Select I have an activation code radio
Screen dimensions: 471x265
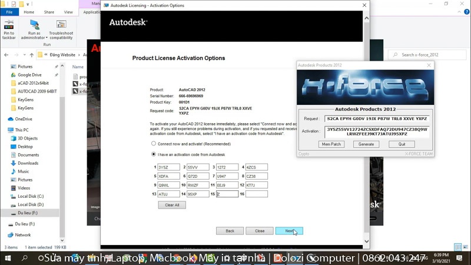pyautogui.click(x=154, y=154)
